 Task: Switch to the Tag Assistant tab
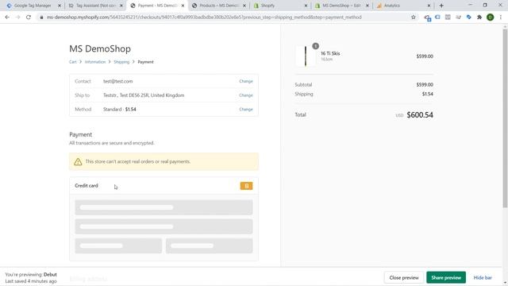(x=95, y=6)
